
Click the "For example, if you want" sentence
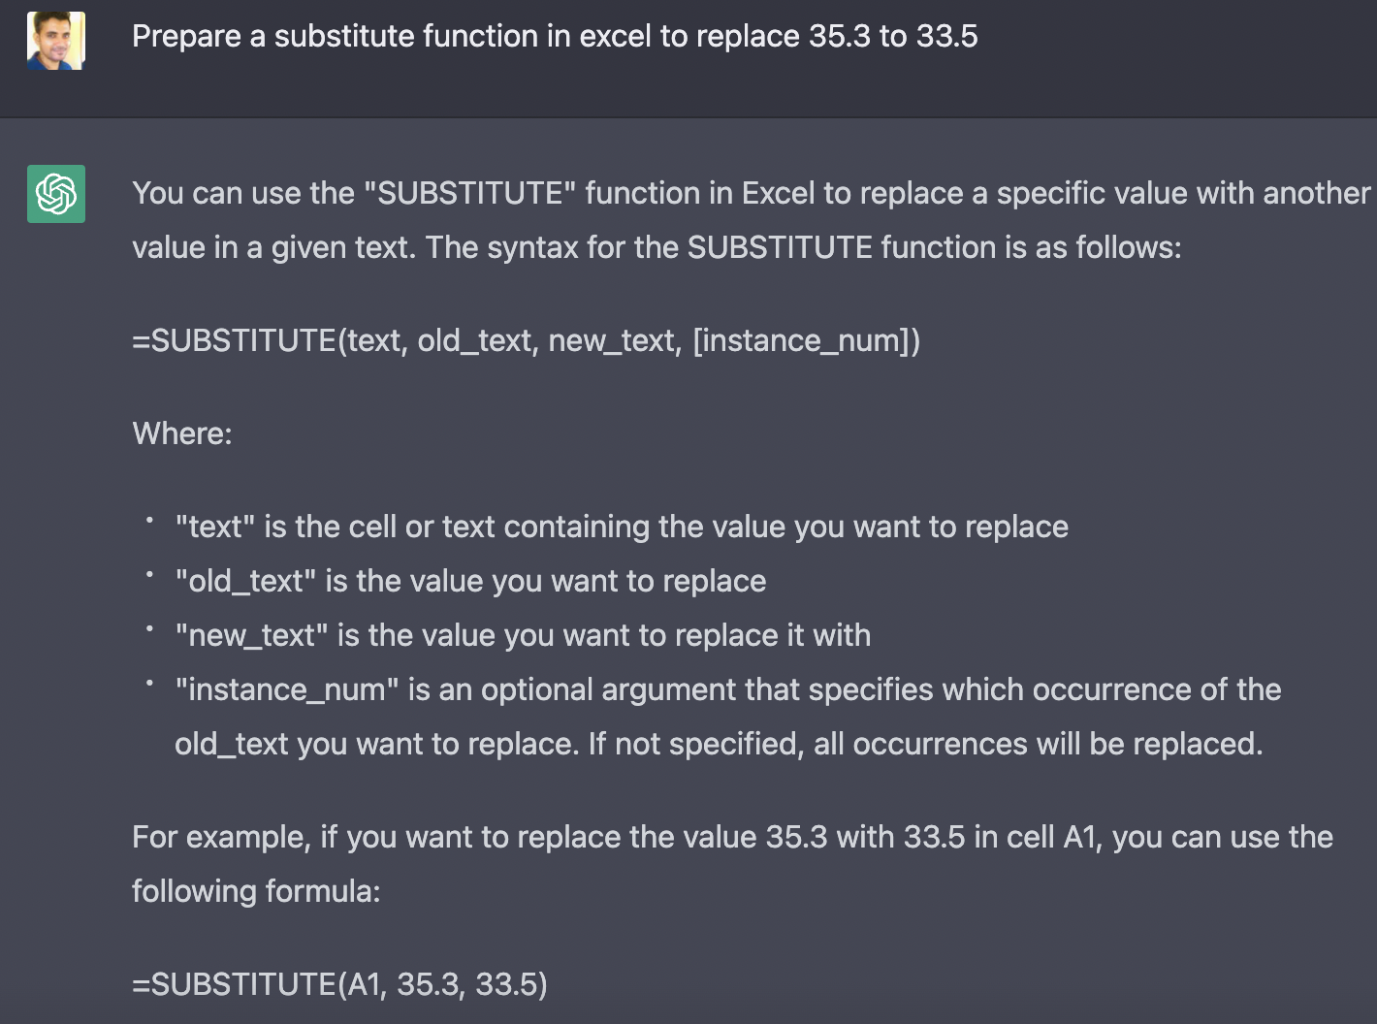click(x=732, y=837)
